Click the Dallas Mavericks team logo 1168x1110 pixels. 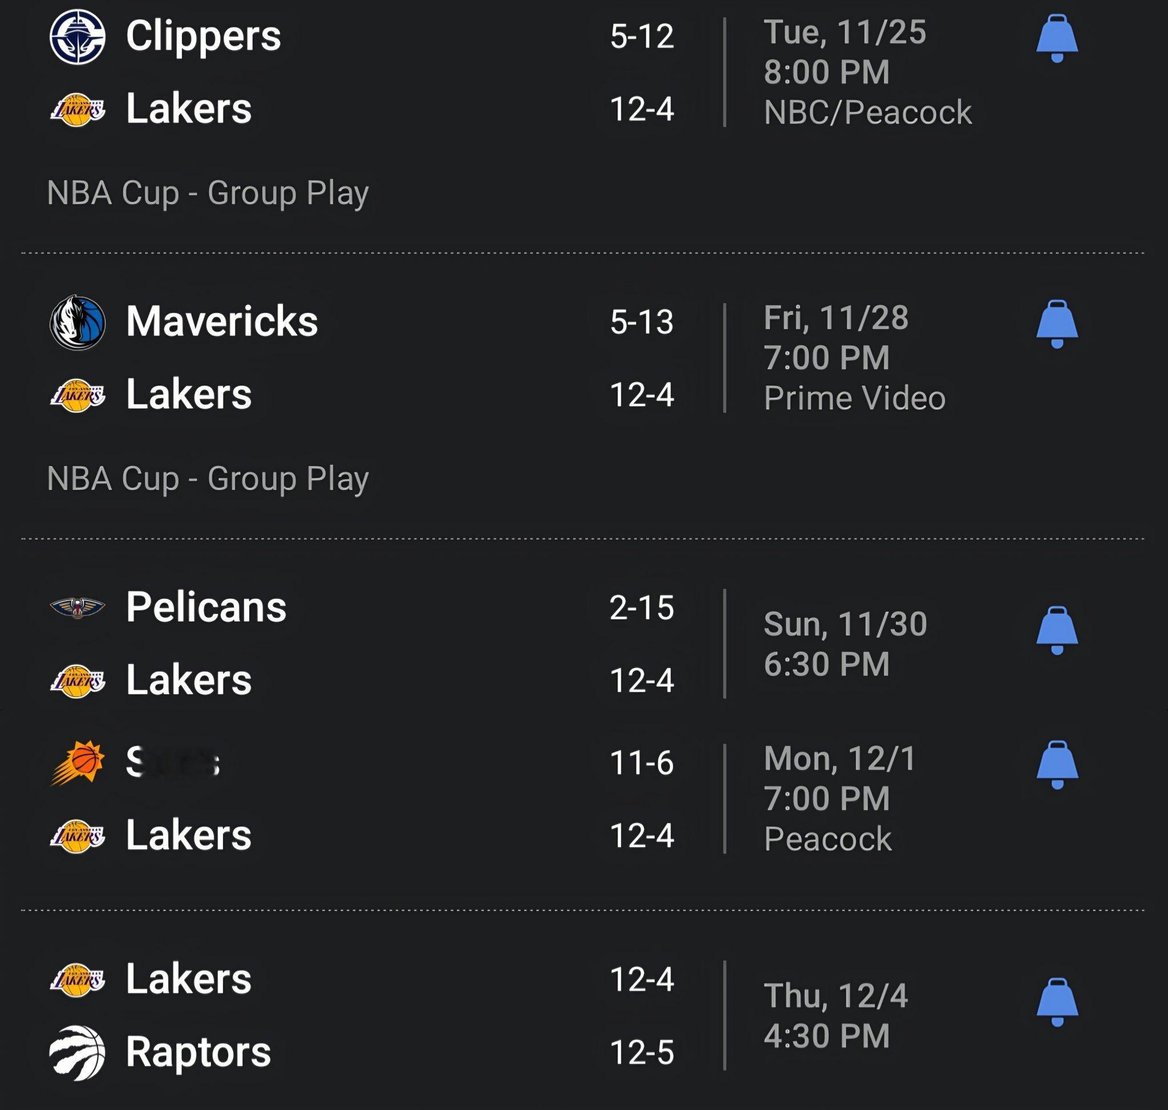78,322
